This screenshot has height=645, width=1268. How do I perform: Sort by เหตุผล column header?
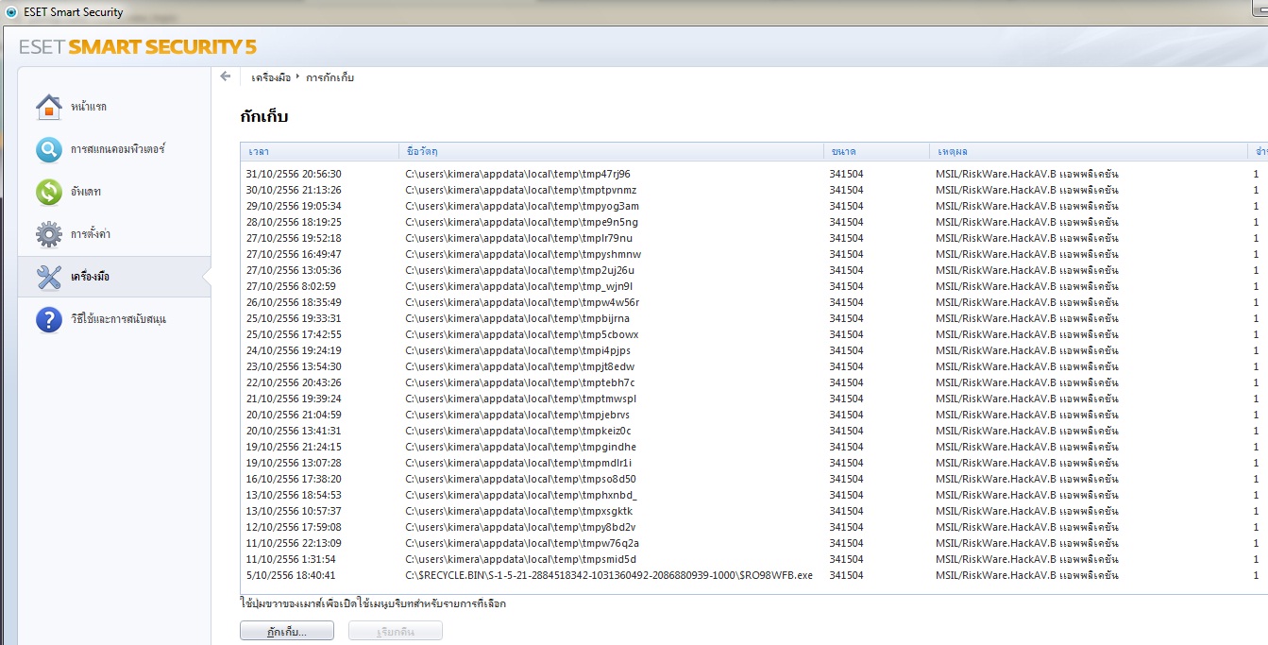(x=1088, y=151)
